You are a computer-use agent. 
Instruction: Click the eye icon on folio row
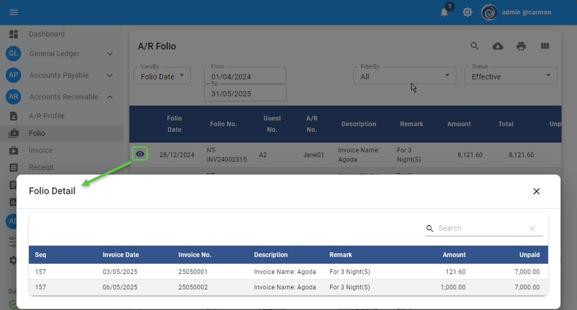(x=140, y=154)
